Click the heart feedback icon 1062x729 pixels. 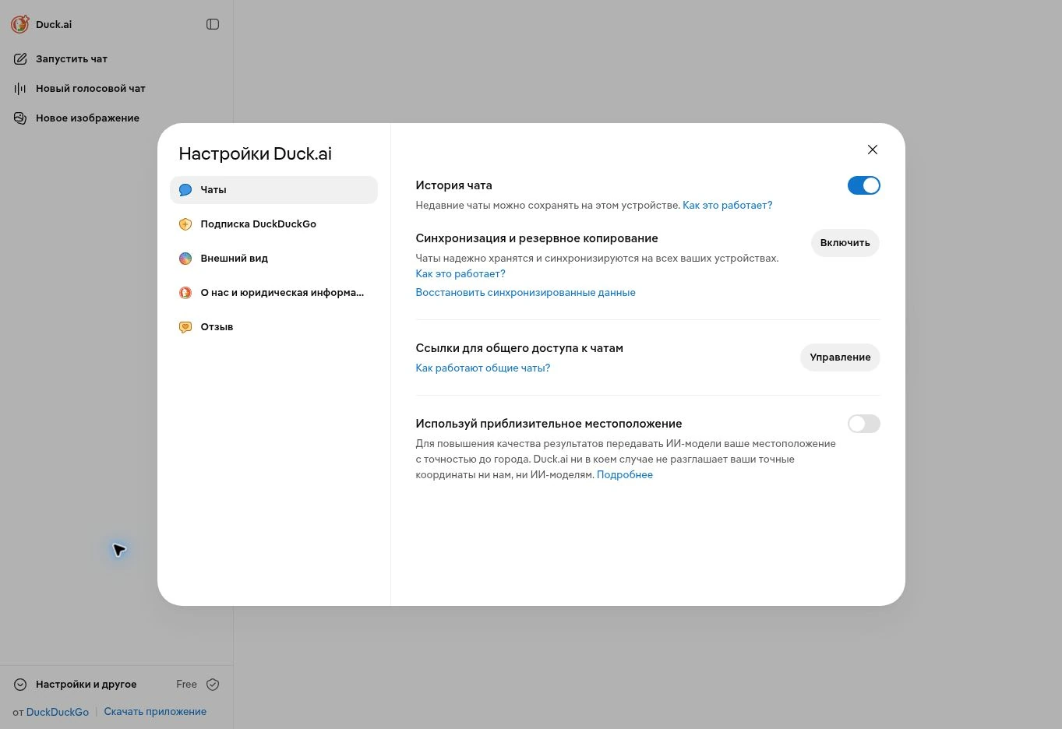[x=185, y=326]
